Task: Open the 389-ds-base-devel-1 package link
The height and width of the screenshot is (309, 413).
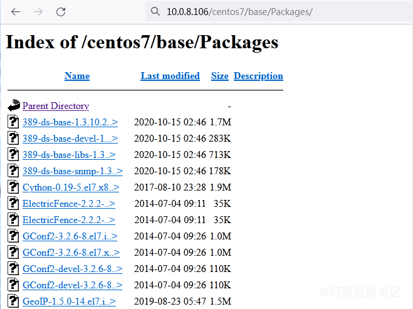Action: click(70, 139)
